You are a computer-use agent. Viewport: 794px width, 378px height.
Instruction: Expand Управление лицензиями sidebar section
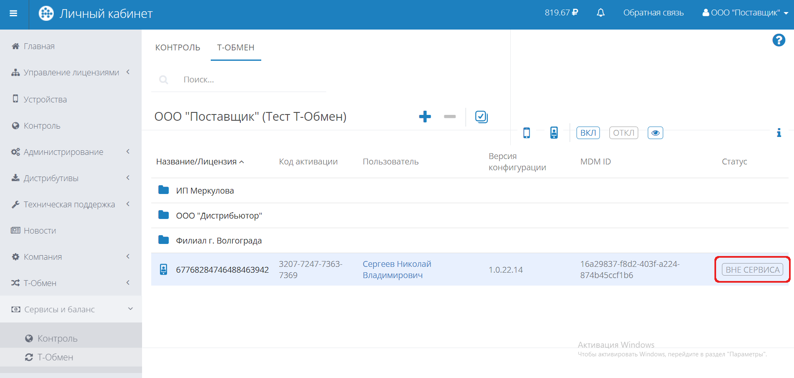(x=71, y=72)
